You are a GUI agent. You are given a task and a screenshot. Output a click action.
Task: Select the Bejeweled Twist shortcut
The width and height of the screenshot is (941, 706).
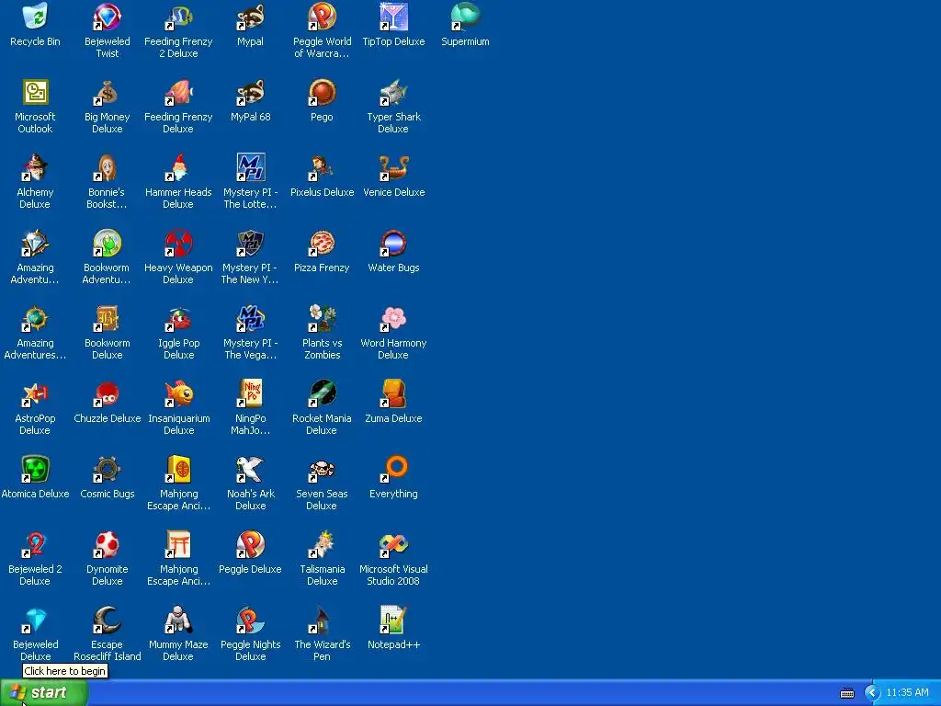point(107,17)
